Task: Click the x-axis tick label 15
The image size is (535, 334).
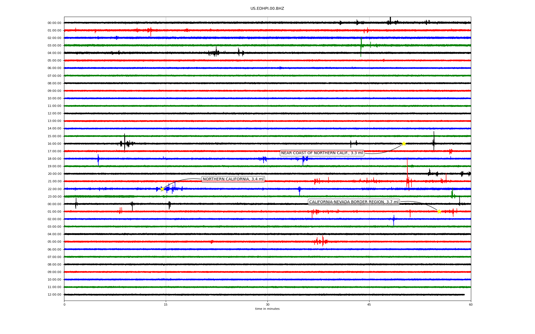Action: (166, 304)
